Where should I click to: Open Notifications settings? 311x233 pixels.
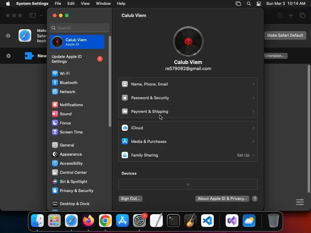[x=67, y=105]
